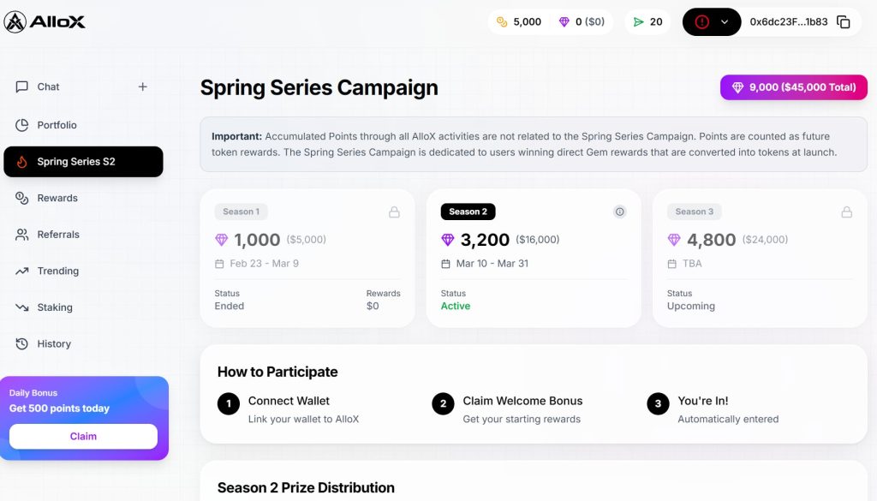Screen dimensions: 877x501
Task: Copy the wallet address with copy icon
Action: (844, 22)
